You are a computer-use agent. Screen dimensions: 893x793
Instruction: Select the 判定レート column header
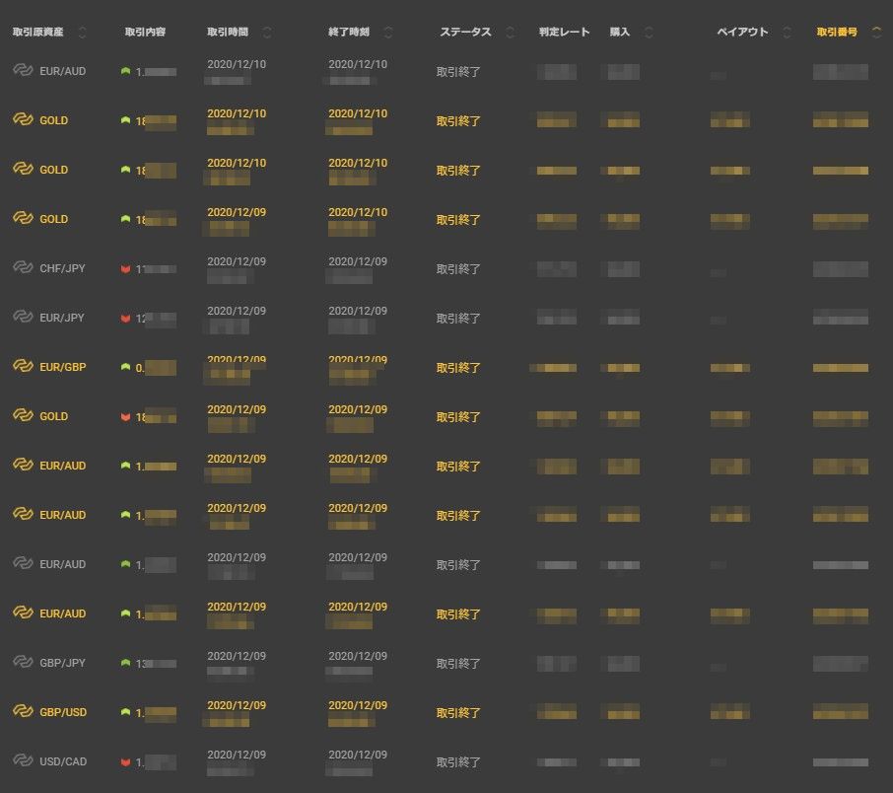coord(564,33)
